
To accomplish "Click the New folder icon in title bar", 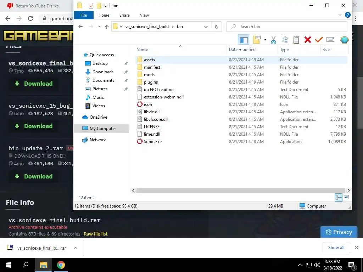I will [99, 6].
